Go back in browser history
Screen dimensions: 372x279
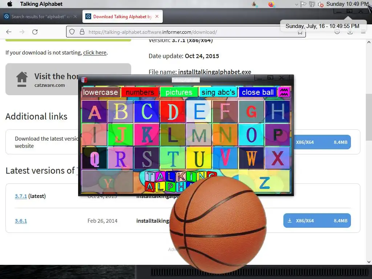click(x=9, y=32)
